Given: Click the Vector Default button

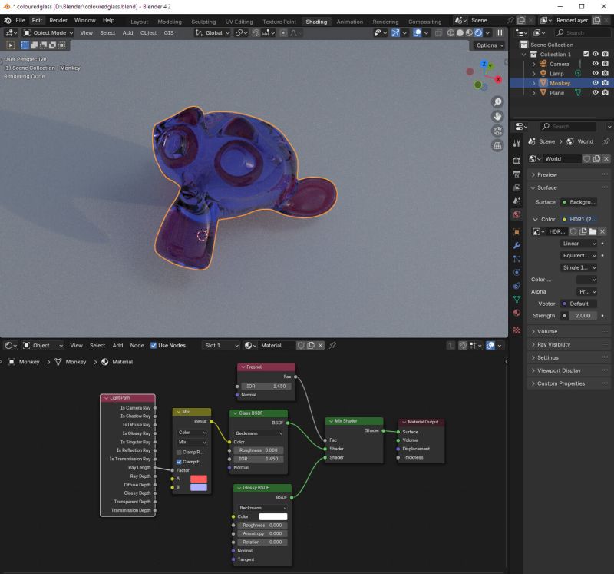Looking at the screenshot, I should 579,304.
